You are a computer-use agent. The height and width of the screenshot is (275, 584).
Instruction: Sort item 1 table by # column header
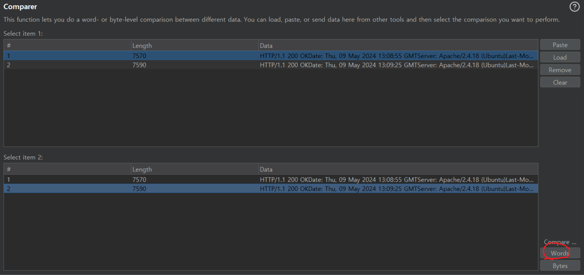tap(67, 46)
